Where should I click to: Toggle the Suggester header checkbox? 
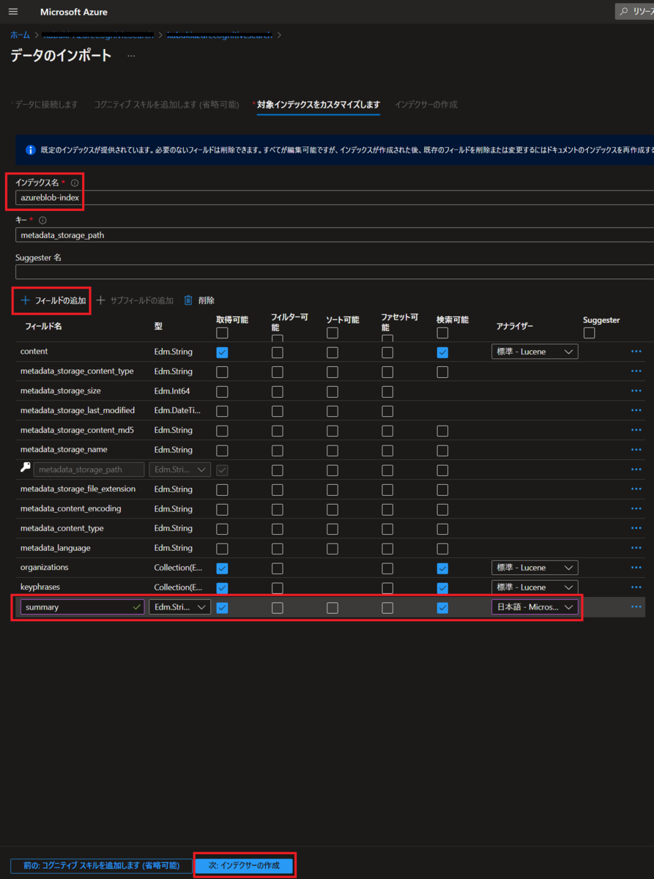click(x=590, y=333)
